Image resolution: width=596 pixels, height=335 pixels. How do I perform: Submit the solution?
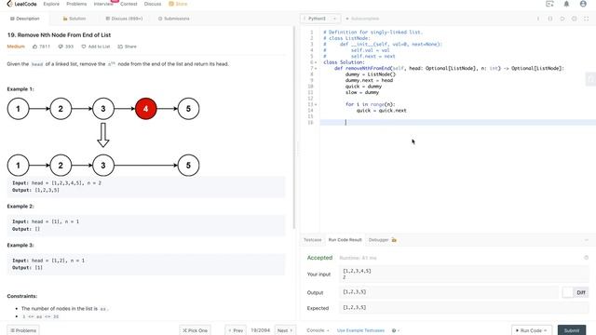[571, 330]
